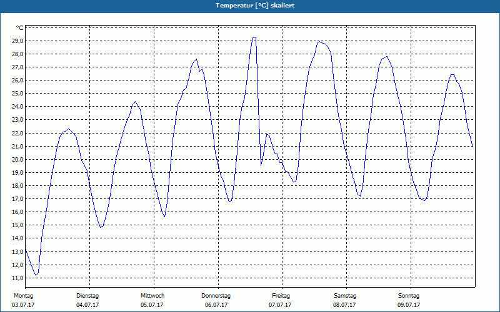This screenshot has height=312, width=500.
Task: Click the date 07.07.17
Action: click(280, 305)
